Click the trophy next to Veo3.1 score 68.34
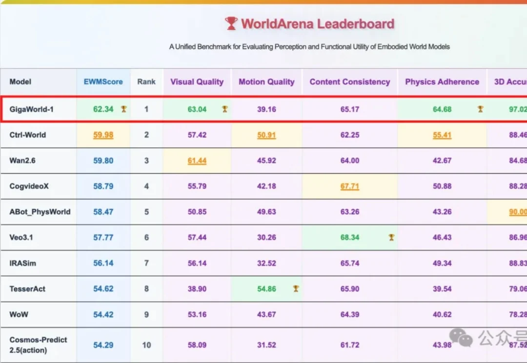This screenshot has height=363, width=527. coord(391,238)
